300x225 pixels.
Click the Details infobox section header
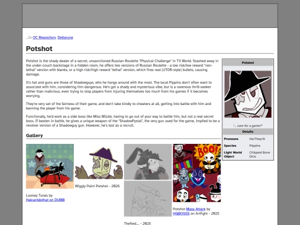coord(248,132)
